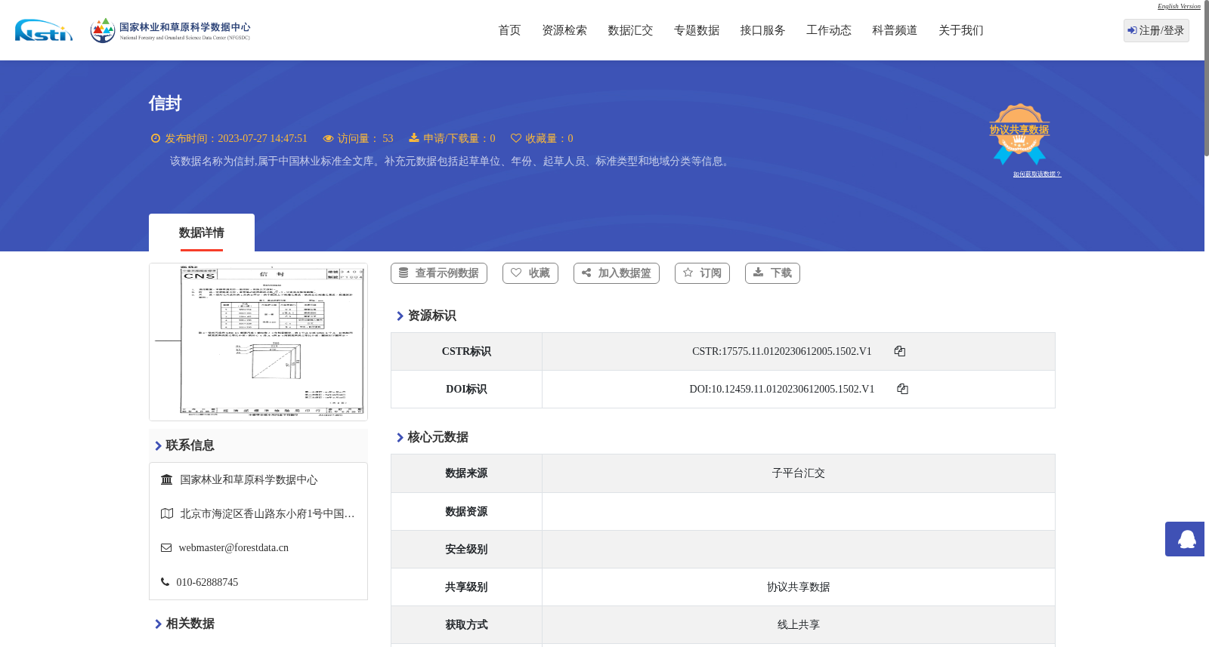Click the 数据来源 row label
1209x647 pixels.
[x=466, y=473]
